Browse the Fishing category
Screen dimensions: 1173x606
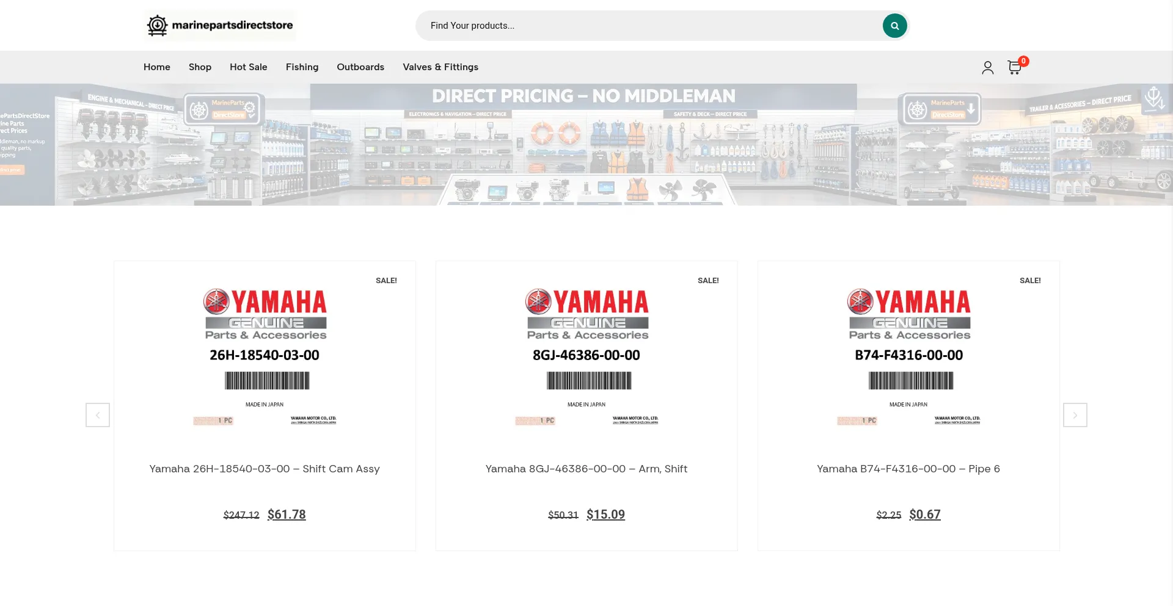(302, 67)
